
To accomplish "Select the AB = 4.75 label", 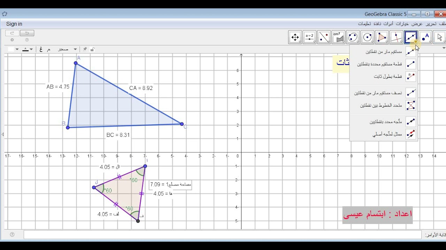I will [58, 87].
